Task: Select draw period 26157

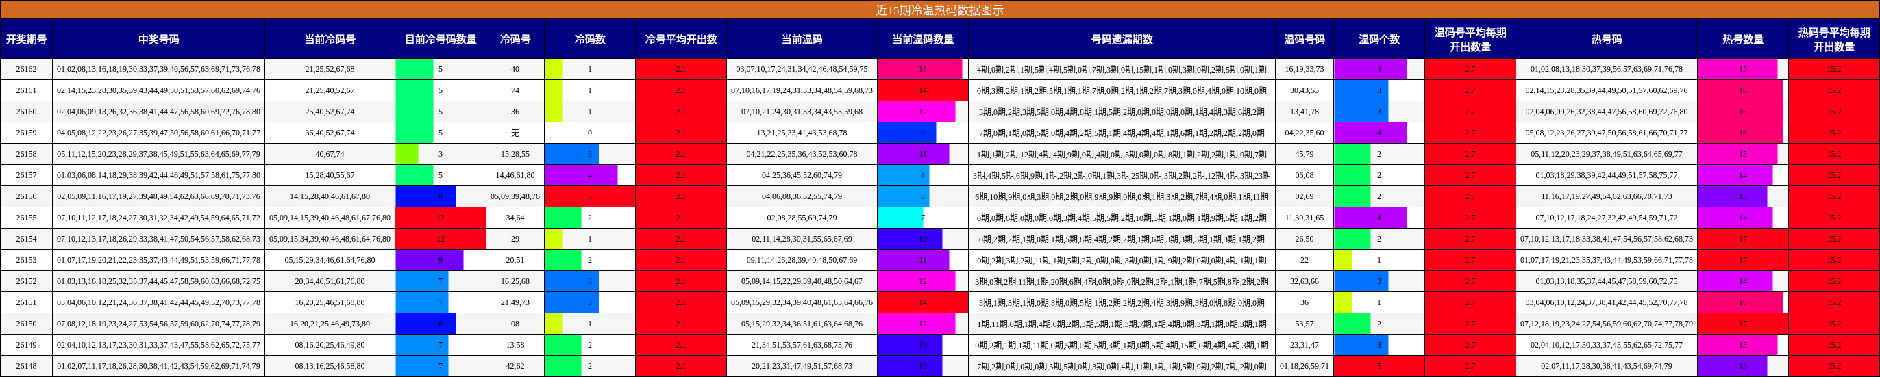Action: click(26, 175)
